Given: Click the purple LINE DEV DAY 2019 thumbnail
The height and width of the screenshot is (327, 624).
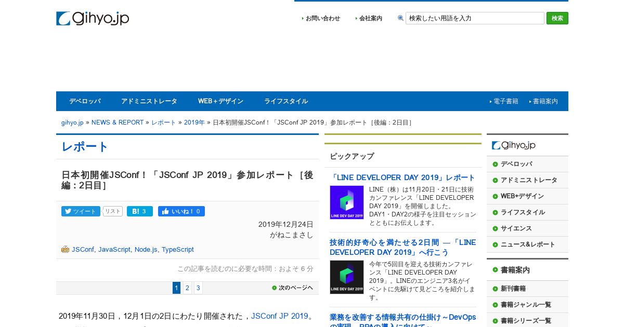Looking at the screenshot, I should coord(347,202).
